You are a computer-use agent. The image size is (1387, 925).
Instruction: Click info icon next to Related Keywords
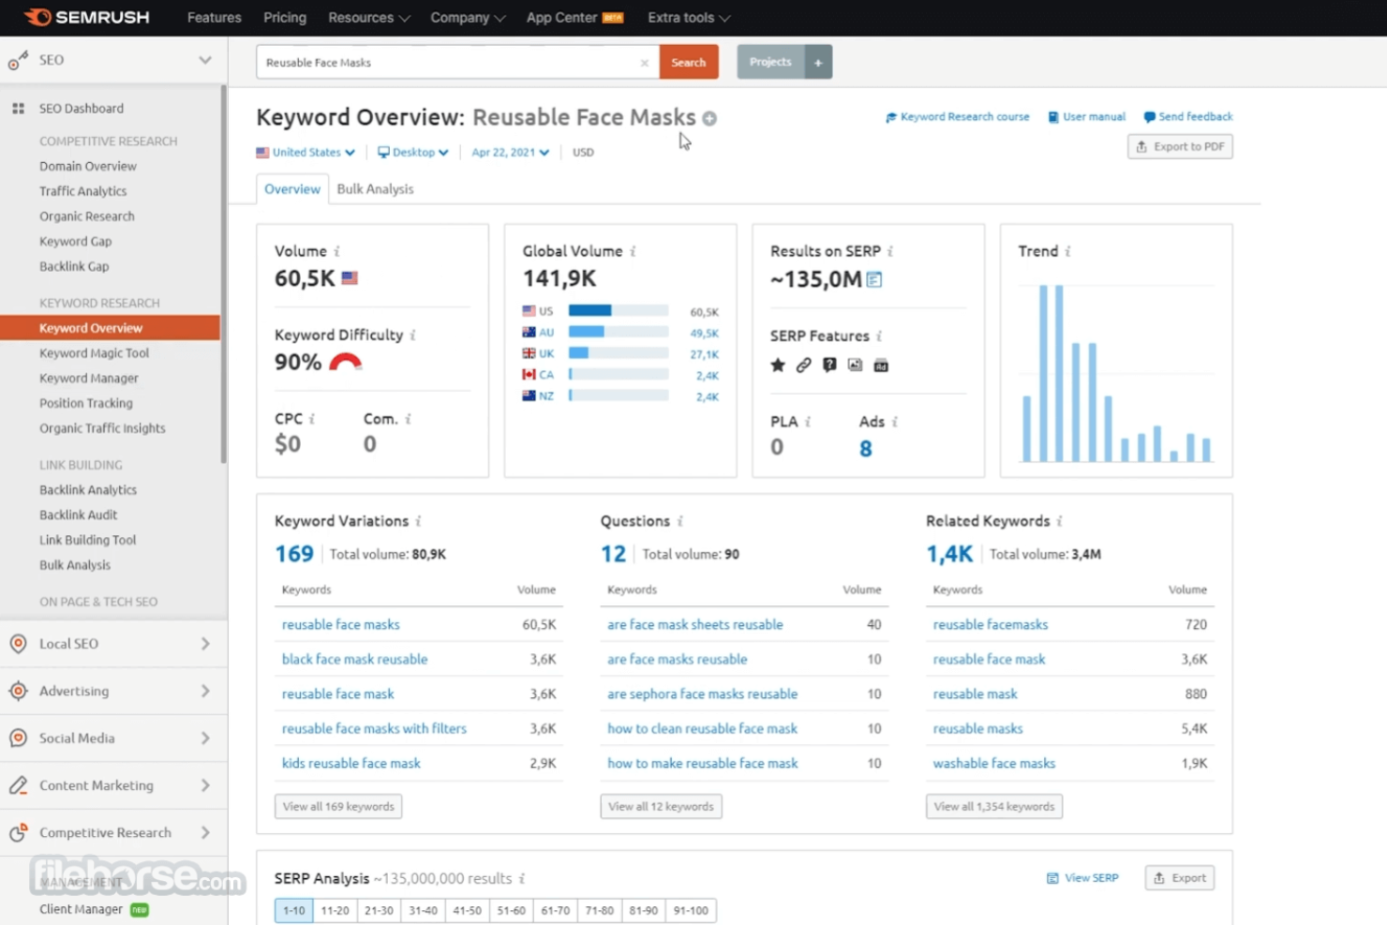tap(1059, 521)
